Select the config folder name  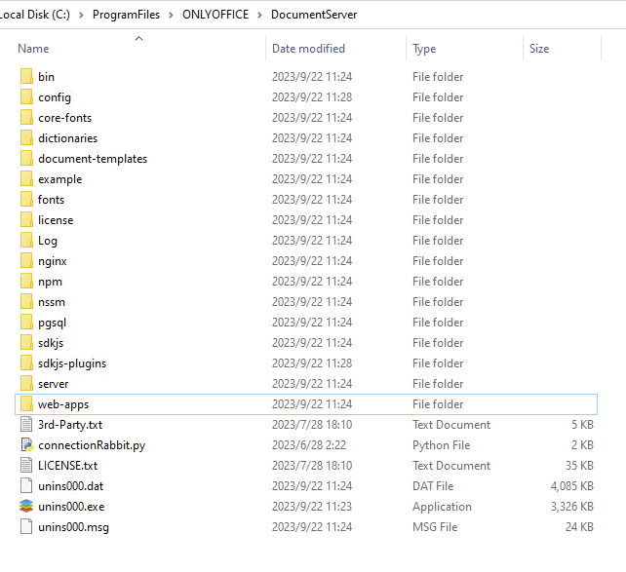[55, 97]
